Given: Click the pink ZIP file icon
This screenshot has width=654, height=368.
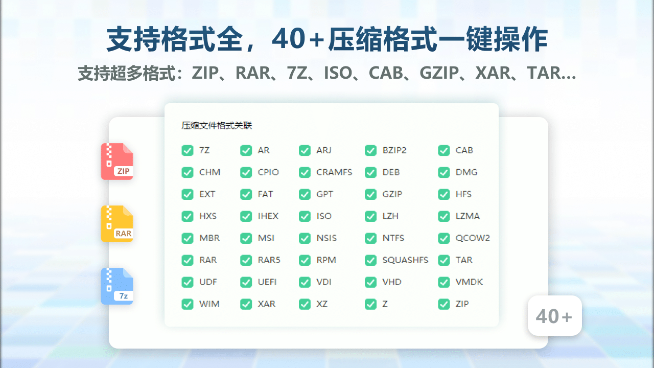Looking at the screenshot, I should [x=117, y=162].
